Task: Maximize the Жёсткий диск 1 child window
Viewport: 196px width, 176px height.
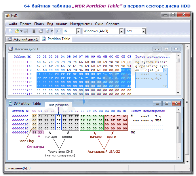Action: coord(167,49)
